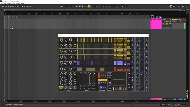Select locator A in the scrub area
Image resolution: width=190 pixels, height=107 pixels.
tap(6, 17)
